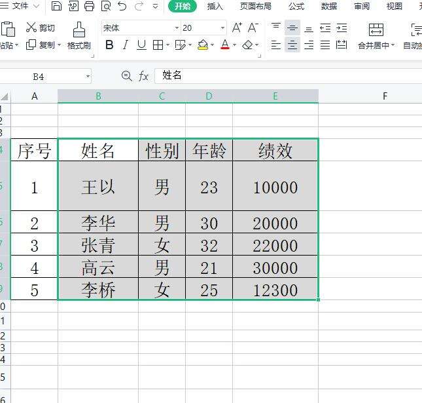
Task: Undo the last action
Action: coord(122,6)
